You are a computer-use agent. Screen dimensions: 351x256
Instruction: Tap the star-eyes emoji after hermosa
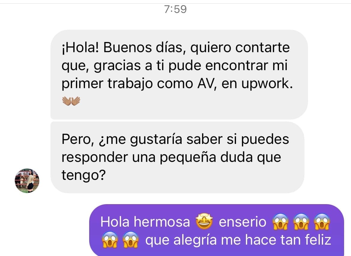204,222
